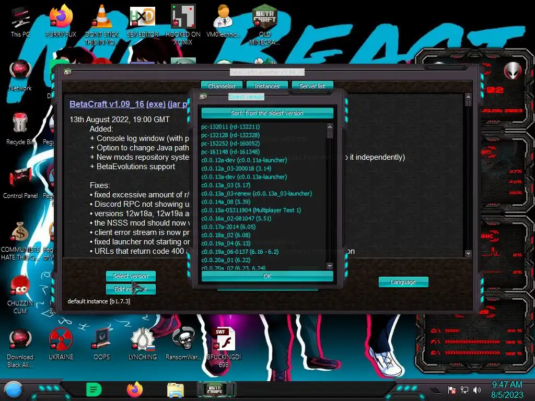Image resolution: width=535 pixels, height=401 pixels.
Task: Open the Network desktop icon
Action: tap(20, 75)
